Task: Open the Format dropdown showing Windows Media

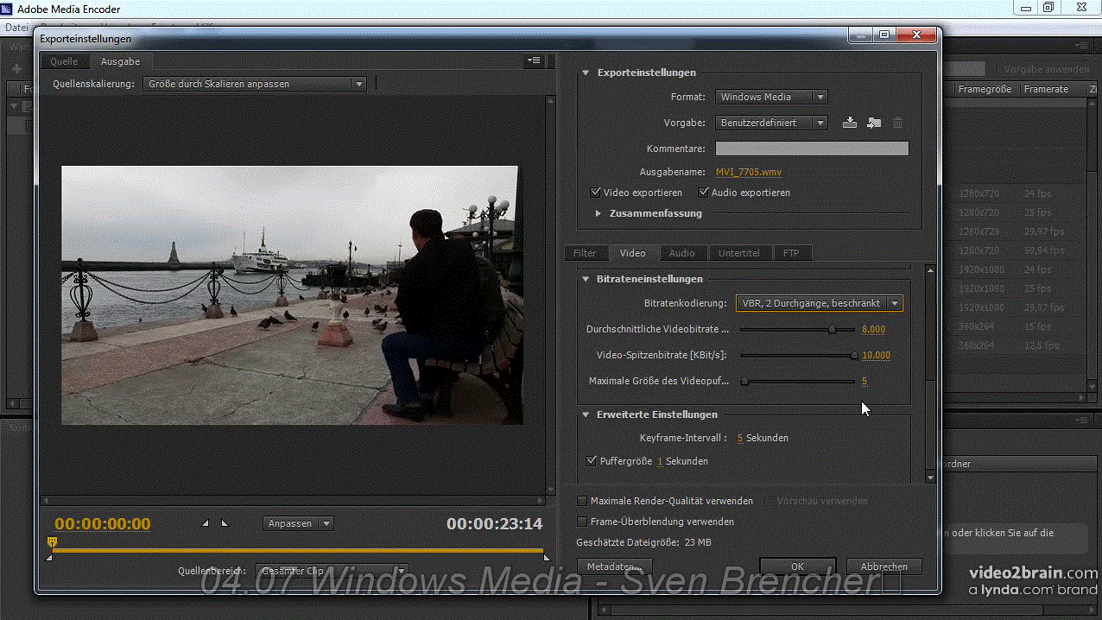Action: coord(771,97)
